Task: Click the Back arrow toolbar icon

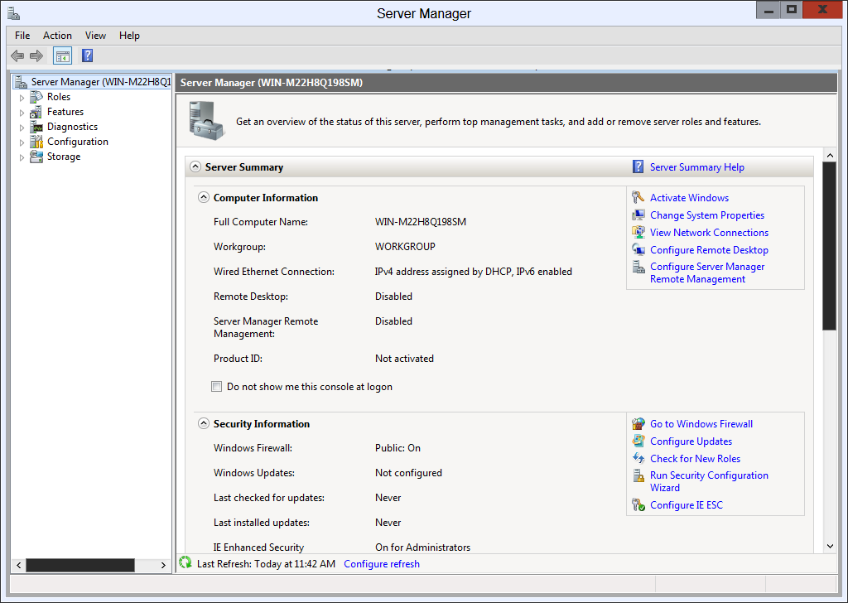Action: click(17, 55)
